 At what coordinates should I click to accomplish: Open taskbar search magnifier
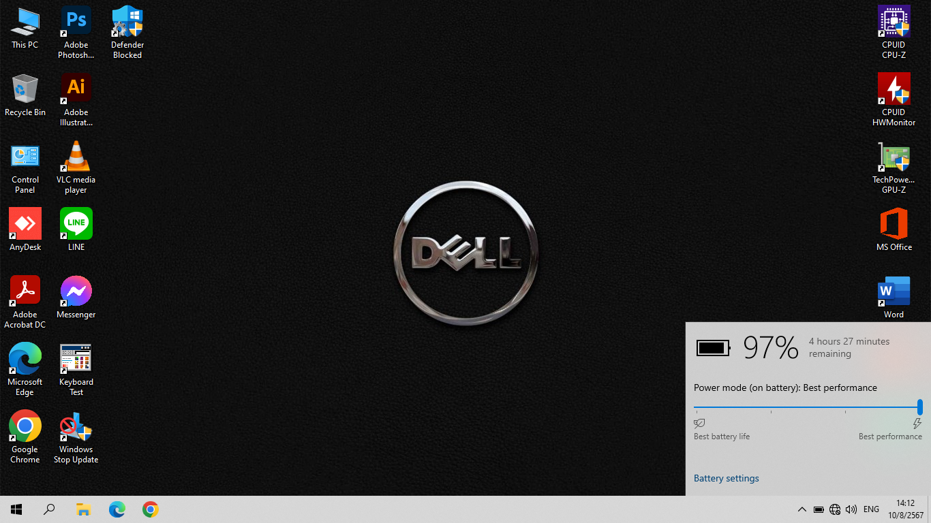point(49,509)
